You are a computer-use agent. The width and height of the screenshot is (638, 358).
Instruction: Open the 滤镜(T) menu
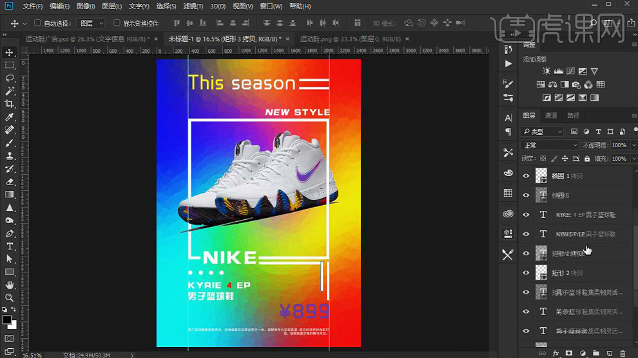point(193,6)
